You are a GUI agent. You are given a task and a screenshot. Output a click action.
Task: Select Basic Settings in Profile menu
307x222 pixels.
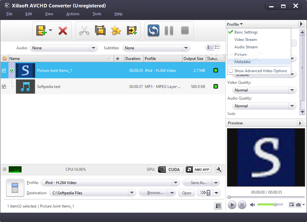point(259,32)
